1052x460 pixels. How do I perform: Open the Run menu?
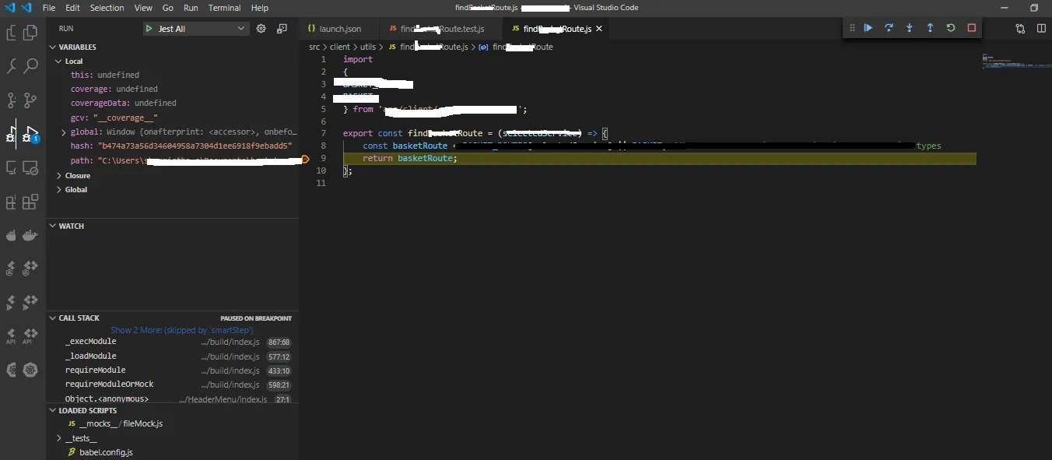[x=191, y=8]
